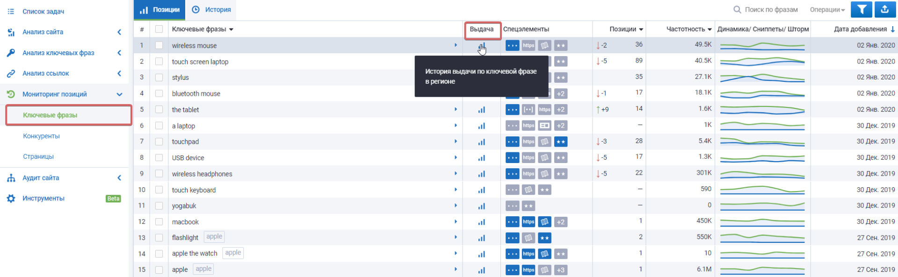This screenshot has width=898, height=277.
Task: Open Конкуренты in the sidebar
Action: pos(42,136)
